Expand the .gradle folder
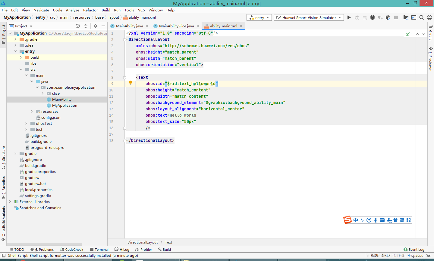This screenshot has height=261, width=434. tap(15, 39)
